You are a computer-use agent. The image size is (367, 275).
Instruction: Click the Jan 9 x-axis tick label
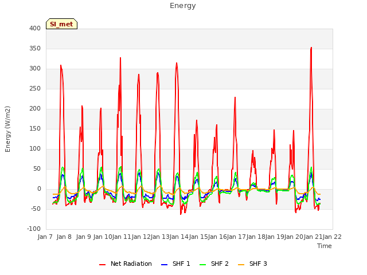[x=84, y=237]
